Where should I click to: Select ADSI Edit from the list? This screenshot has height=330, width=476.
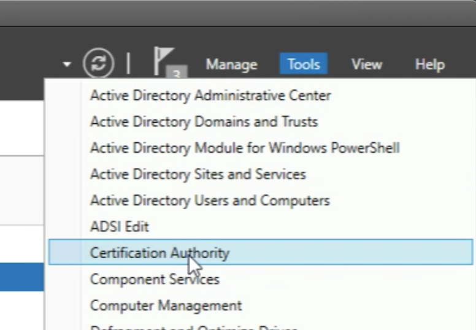pyautogui.click(x=120, y=226)
